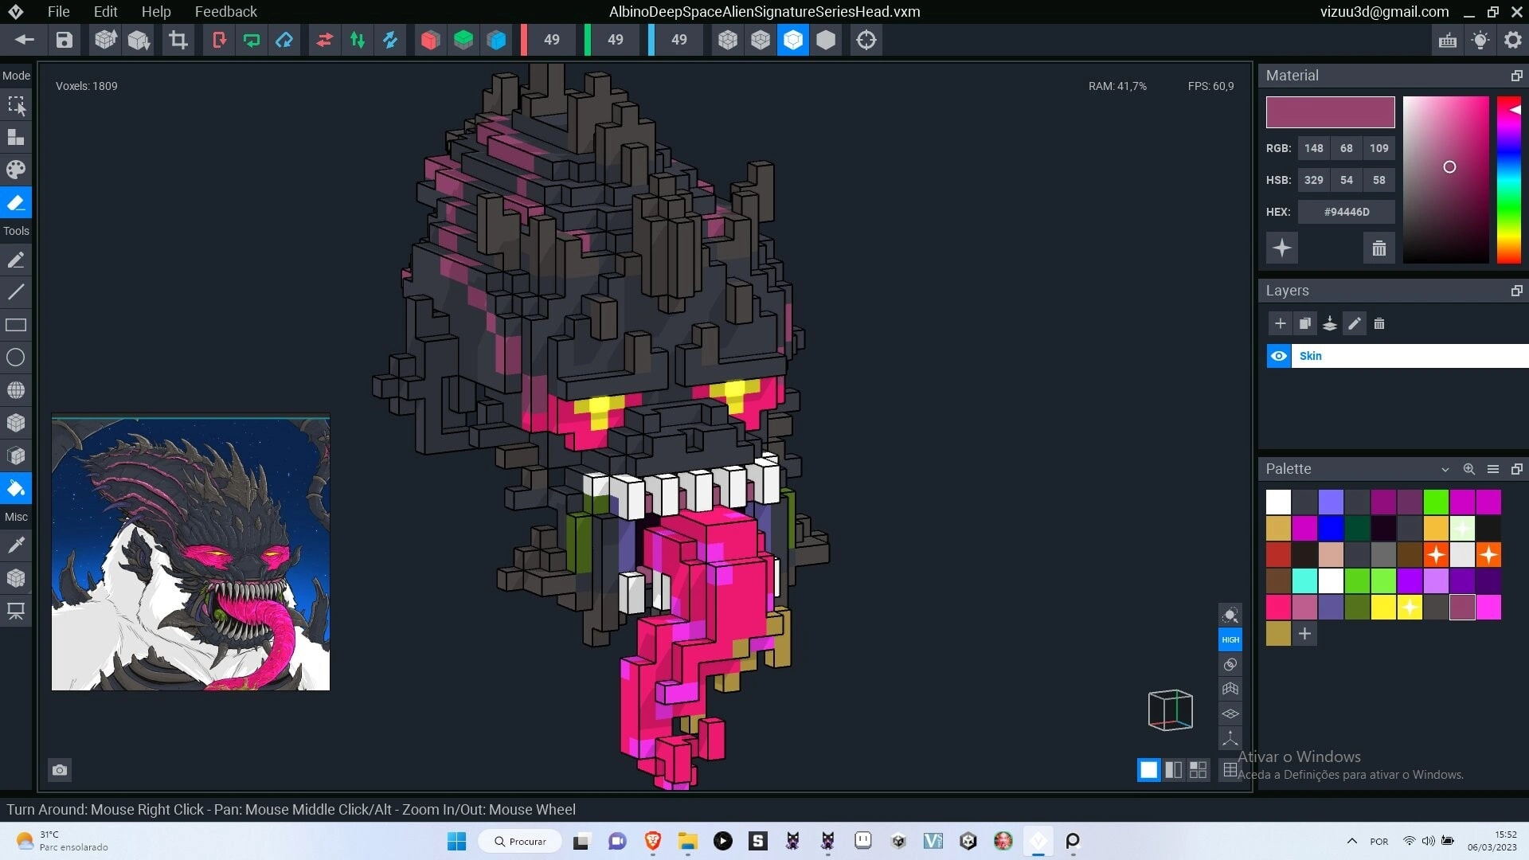Open the Feedback menu
1529x860 pixels.
pyautogui.click(x=225, y=11)
